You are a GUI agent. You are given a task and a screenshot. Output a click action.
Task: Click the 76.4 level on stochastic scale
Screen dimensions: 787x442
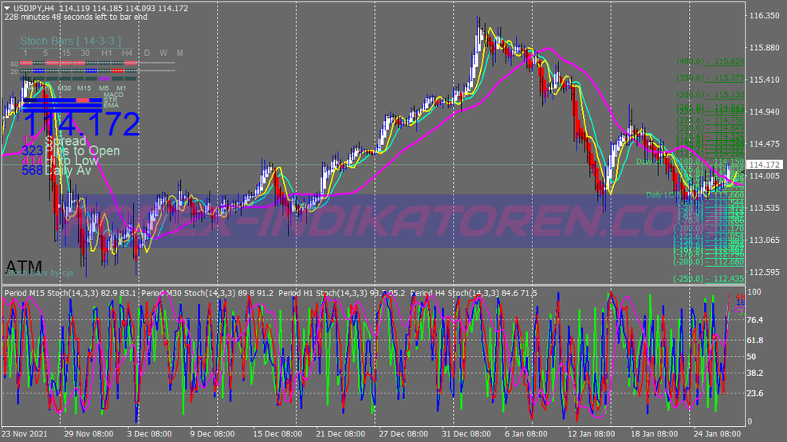pyautogui.click(x=755, y=319)
